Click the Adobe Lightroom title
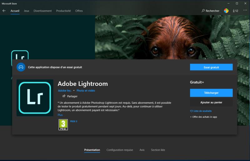 tap(82, 84)
